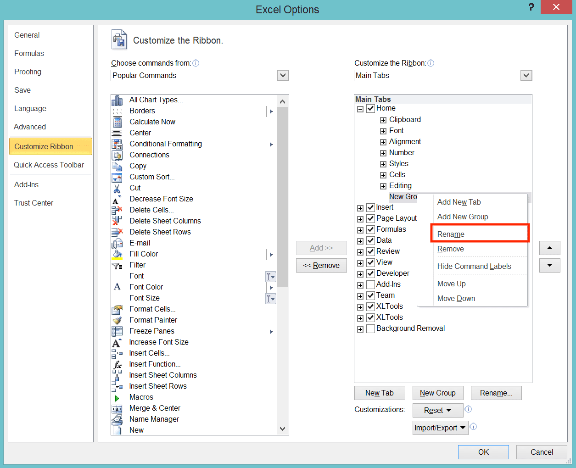This screenshot has height=468, width=576.
Task: Select the Cut scissors icon
Action: point(117,188)
